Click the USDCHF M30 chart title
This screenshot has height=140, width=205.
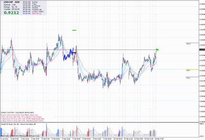coord(11,2)
